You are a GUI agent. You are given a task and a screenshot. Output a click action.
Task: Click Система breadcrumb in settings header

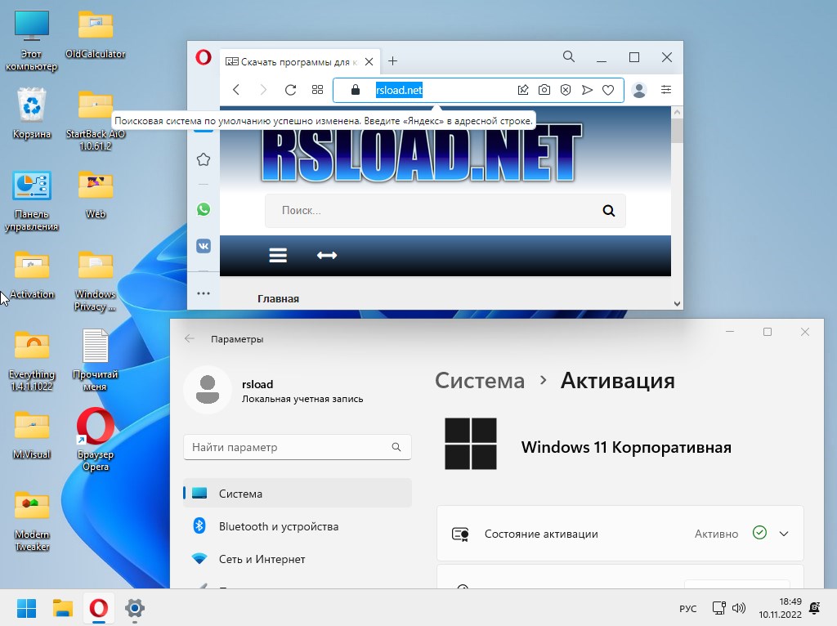(x=480, y=381)
